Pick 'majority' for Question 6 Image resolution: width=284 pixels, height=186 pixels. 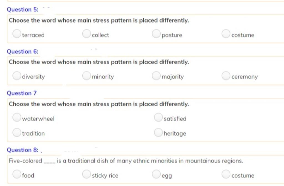(x=156, y=76)
